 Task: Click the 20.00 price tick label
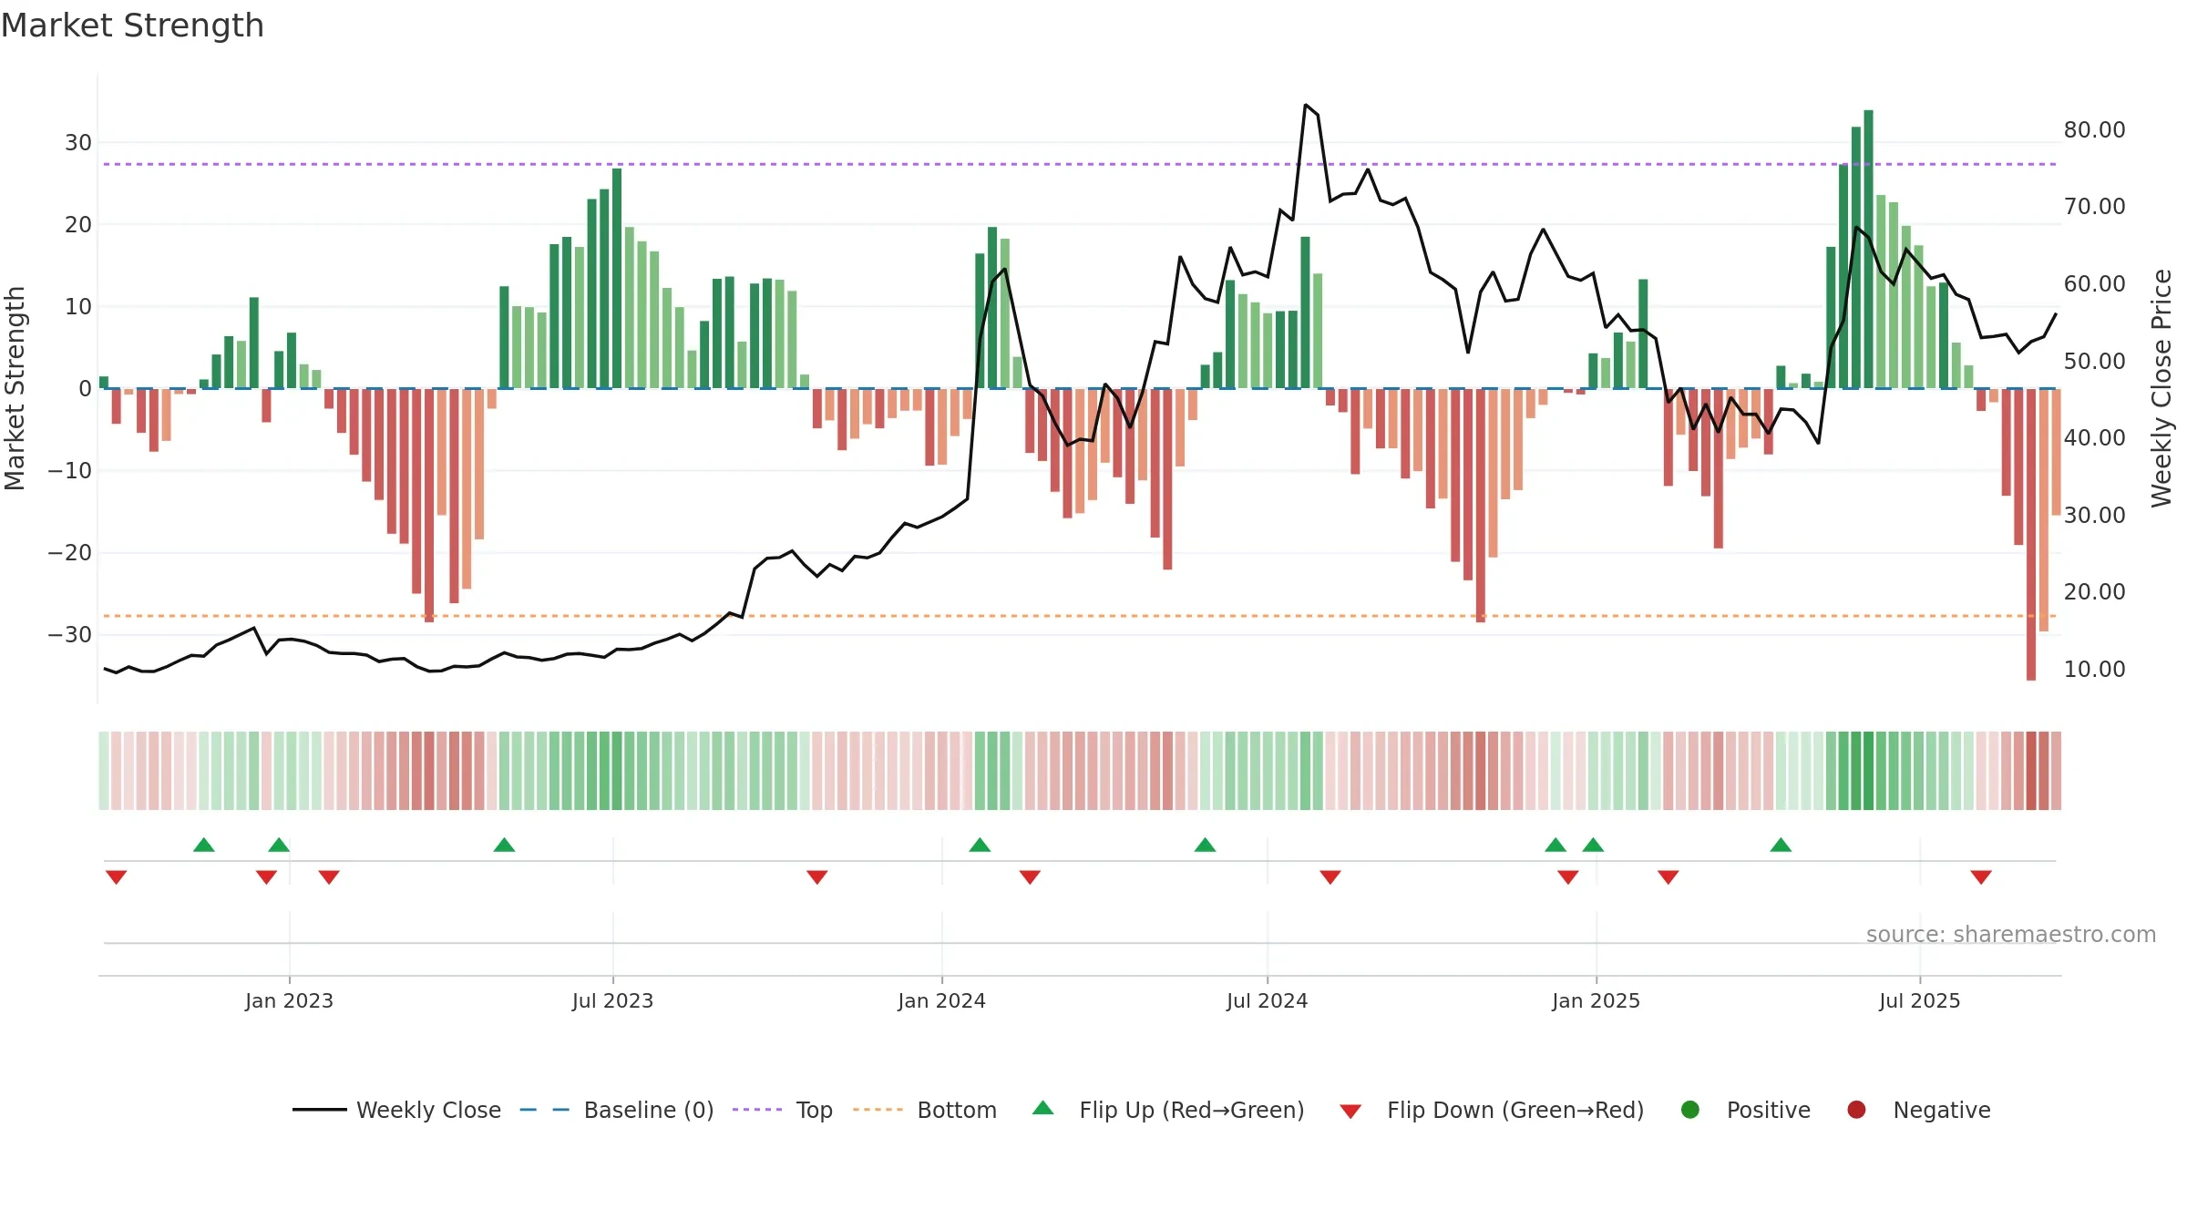(x=2094, y=592)
